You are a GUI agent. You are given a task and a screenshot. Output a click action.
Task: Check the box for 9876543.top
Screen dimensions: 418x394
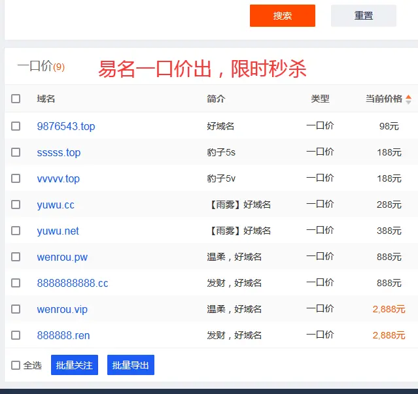pyautogui.click(x=16, y=126)
